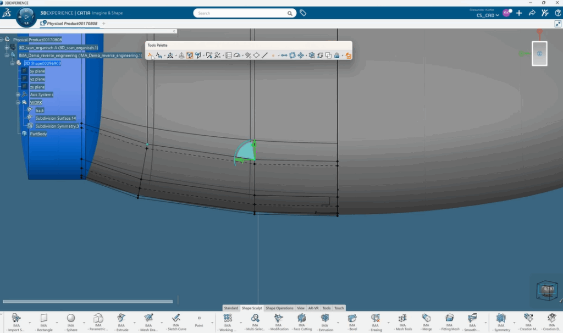Image resolution: width=563 pixels, height=333 pixels.
Task: Open the IMA Face Cutting tool
Action: [x=301, y=318]
